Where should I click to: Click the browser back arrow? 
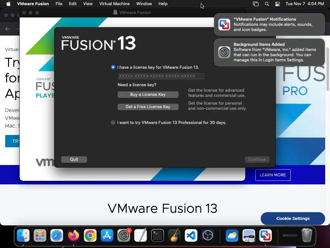[x=8, y=29]
